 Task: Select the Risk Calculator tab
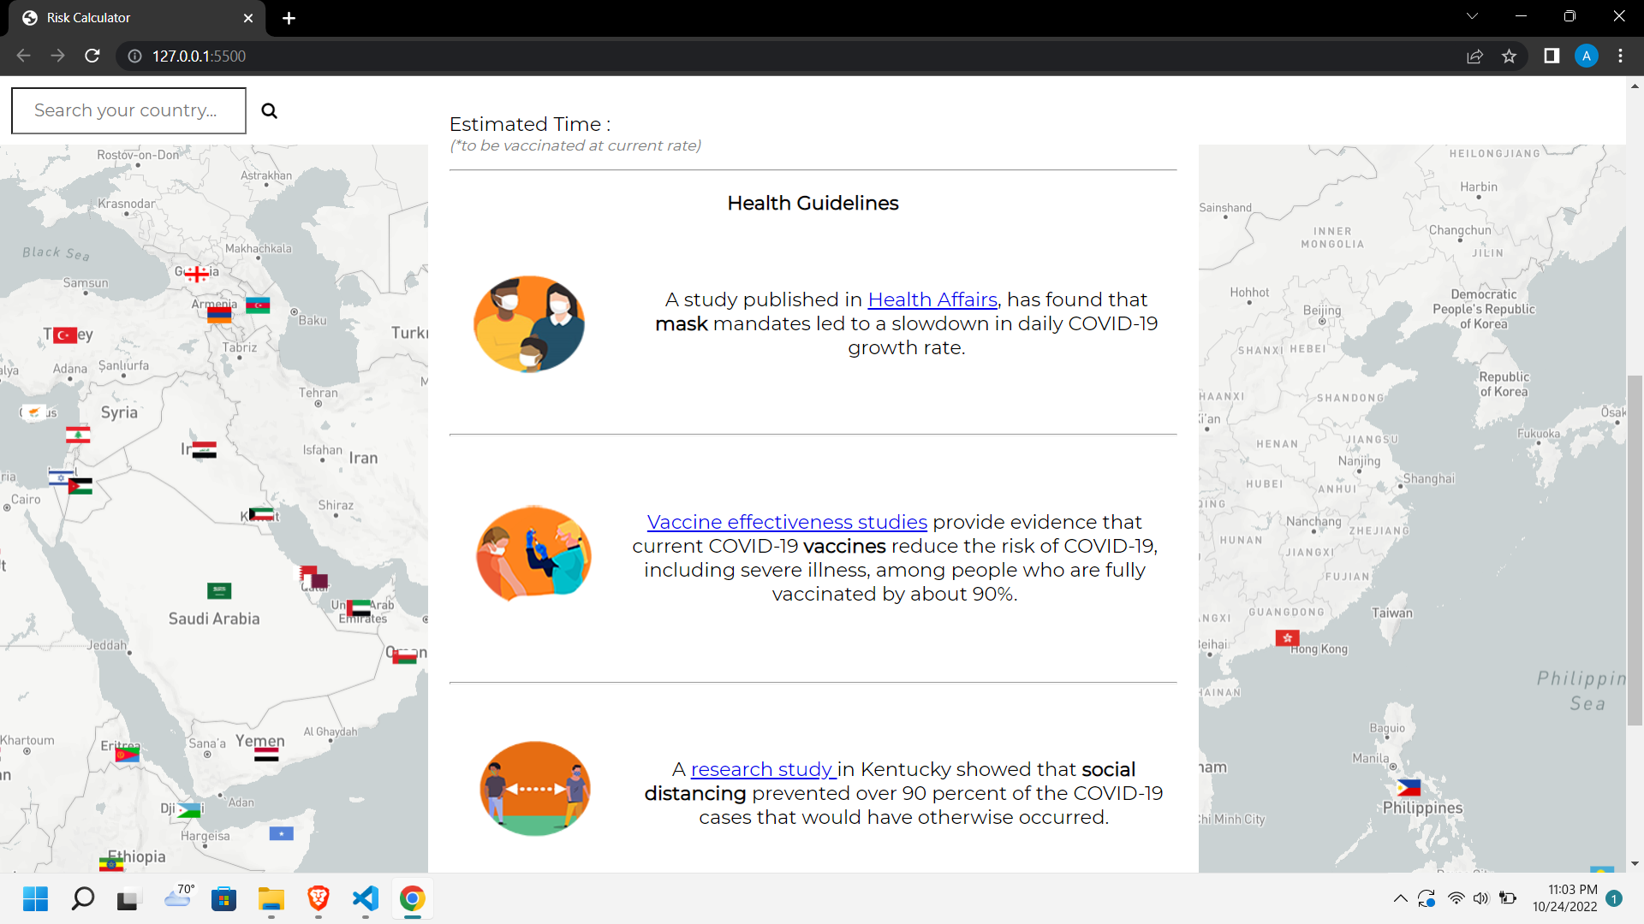click(128, 18)
